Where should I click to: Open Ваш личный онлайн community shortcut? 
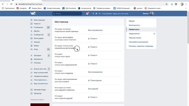41,84
